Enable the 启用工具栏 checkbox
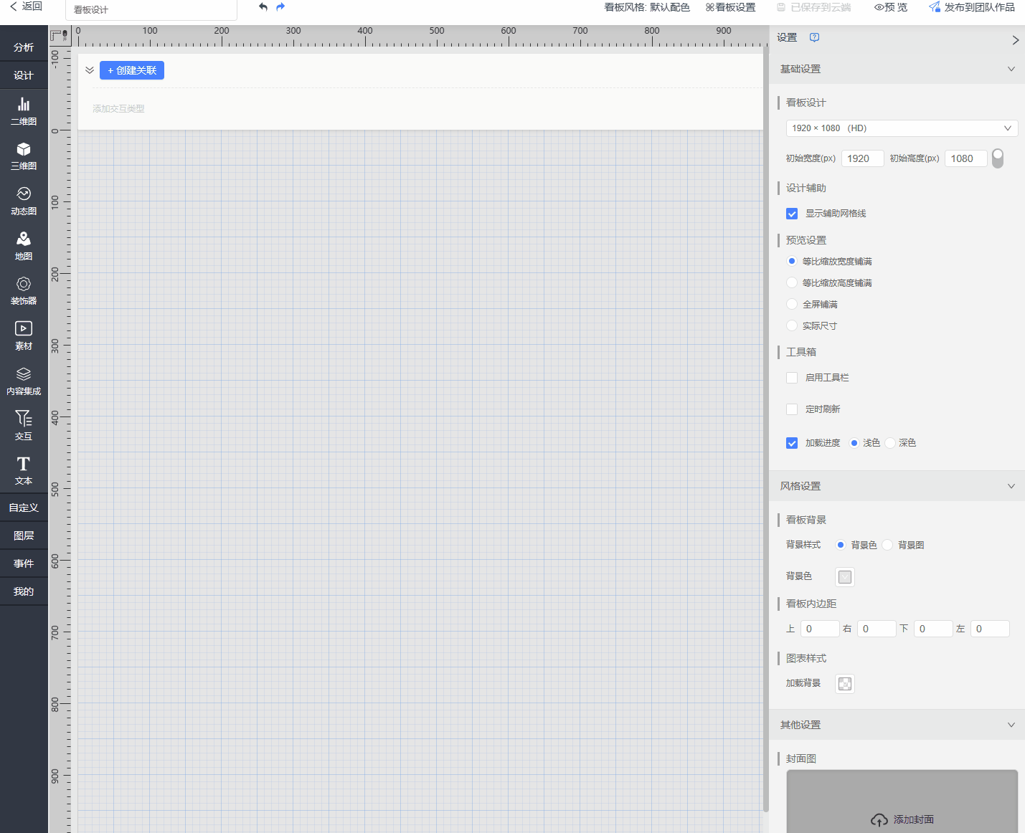This screenshot has width=1025, height=833. tap(792, 378)
